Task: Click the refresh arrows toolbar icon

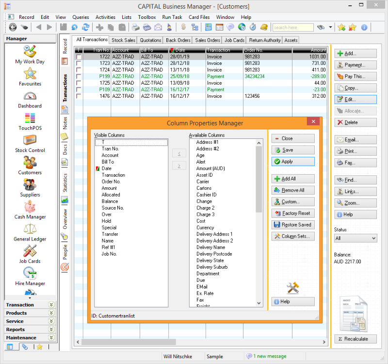Action: (x=86, y=27)
